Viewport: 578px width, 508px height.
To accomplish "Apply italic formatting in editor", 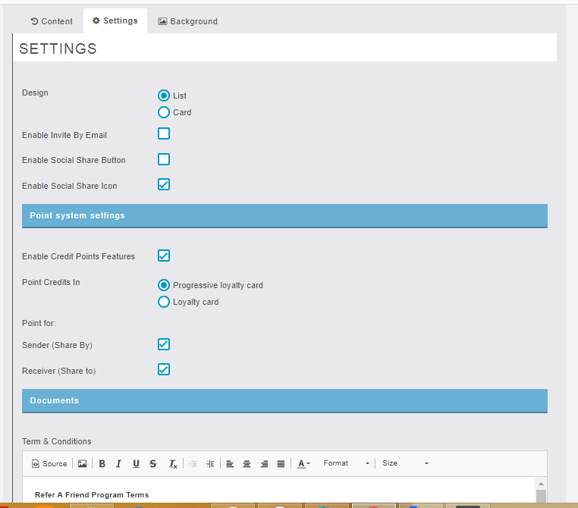I will click(118, 464).
